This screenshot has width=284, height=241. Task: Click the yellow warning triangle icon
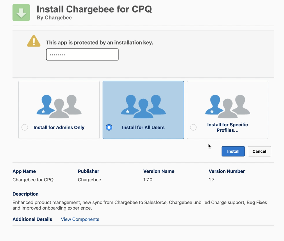pos(34,41)
